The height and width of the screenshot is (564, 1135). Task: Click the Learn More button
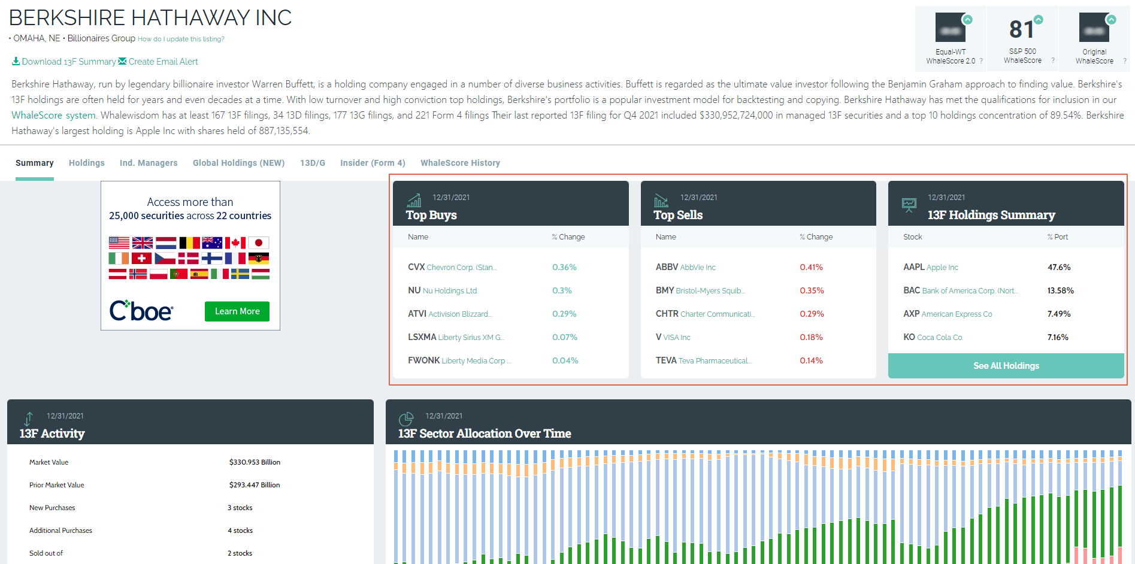pos(237,311)
